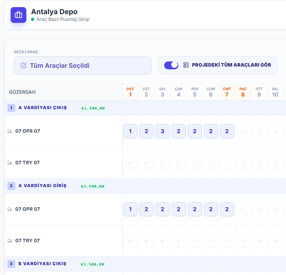Click the Güzergah column header

click(x=22, y=92)
